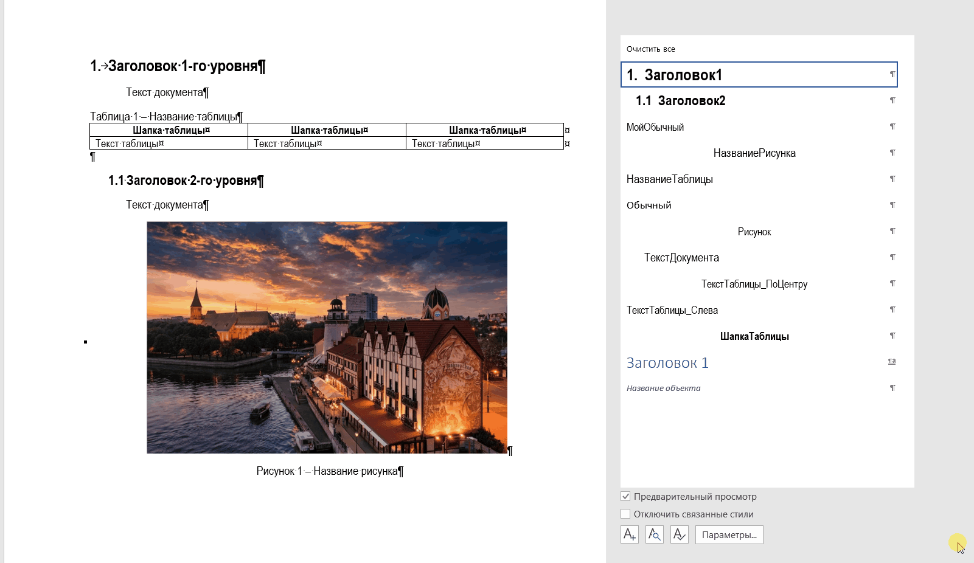Select the Обычный style entry
974x563 pixels.
coord(759,206)
